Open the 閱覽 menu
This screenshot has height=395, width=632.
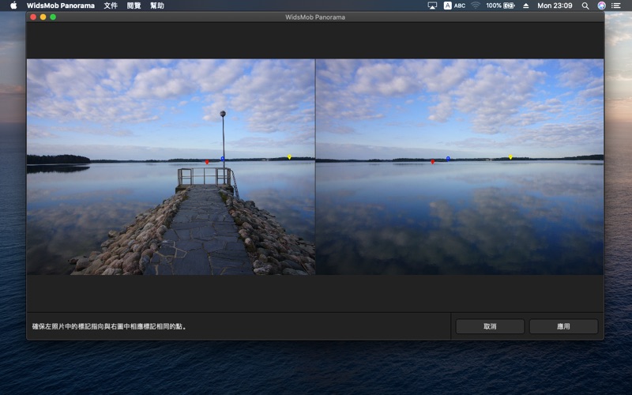tap(134, 6)
